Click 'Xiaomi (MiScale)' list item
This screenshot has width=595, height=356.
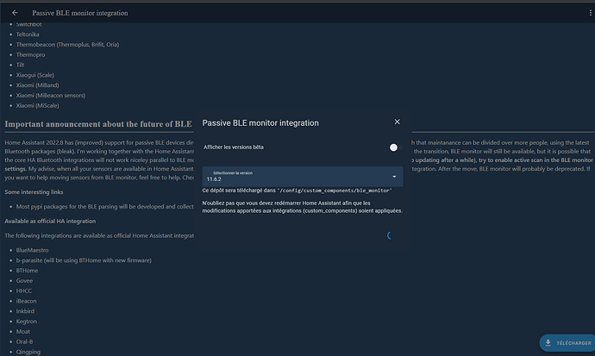(x=37, y=106)
